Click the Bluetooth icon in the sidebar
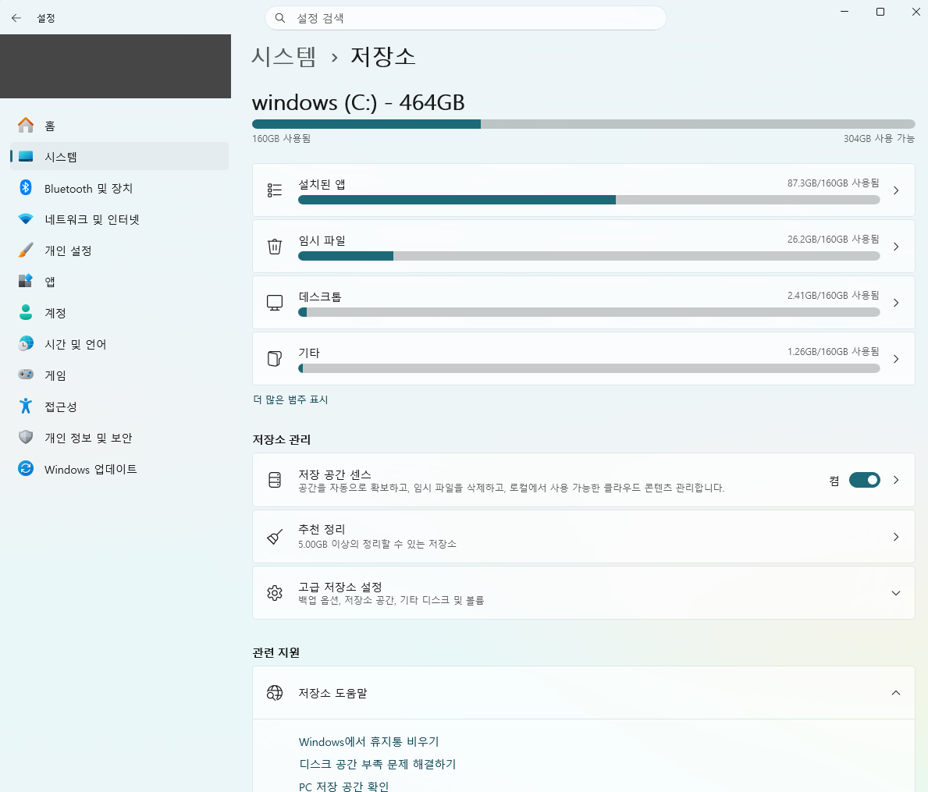928x792 pixels. point(26,188)
